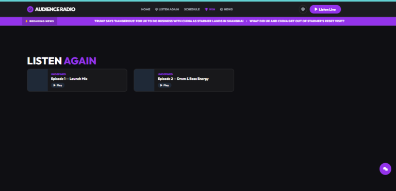Open the Schedule nav item
This screenshot has width=396, height=191.
[x=192, y=9]
